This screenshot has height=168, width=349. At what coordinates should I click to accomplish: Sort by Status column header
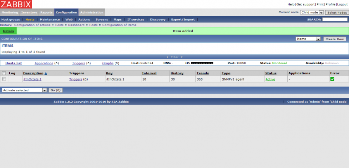click(271, 73)
